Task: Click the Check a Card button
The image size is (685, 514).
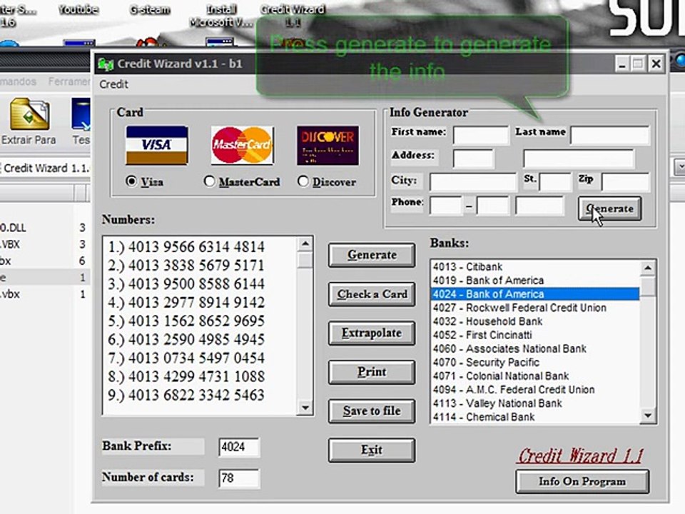Action: pyautogui.click(x=372, y=294)
